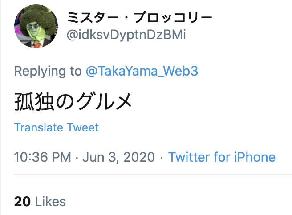Open ミスター・ブロッコリー display name profile
The image size is (292, 215).
tap(139, 18)
